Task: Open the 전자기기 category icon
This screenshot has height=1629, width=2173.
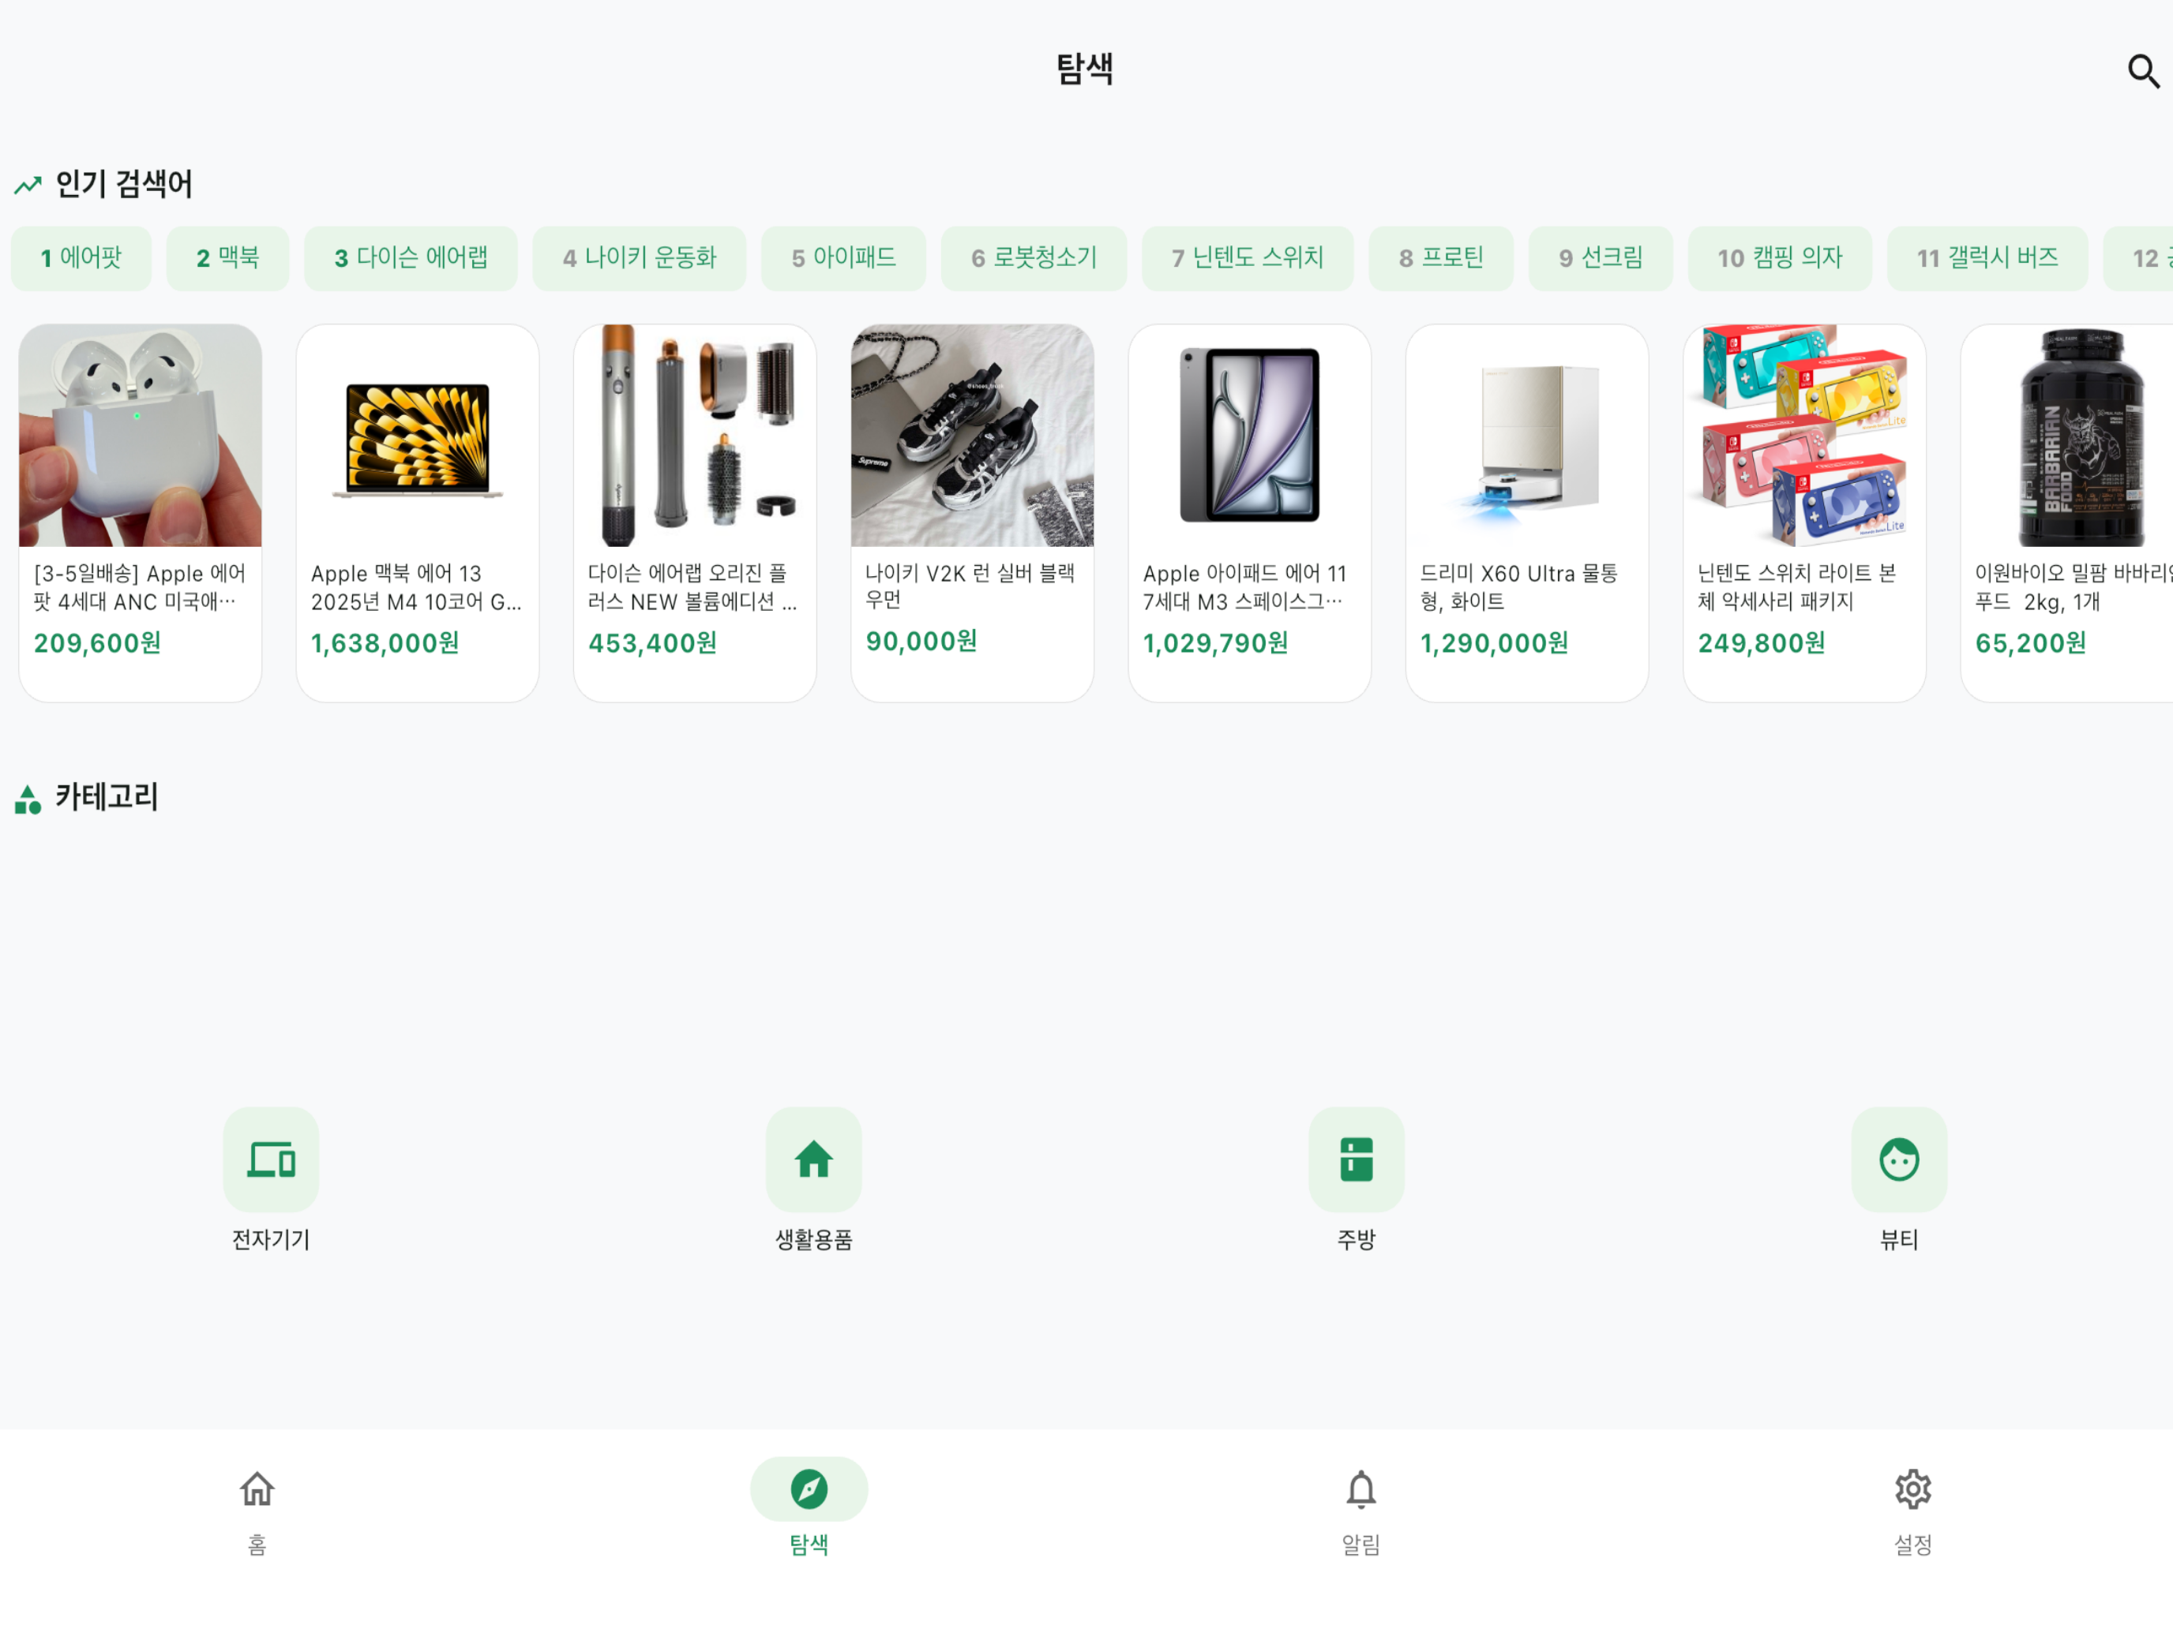Action: click(271, 1159)
